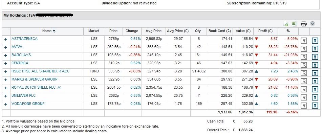Click total book cost 1,932.06
323x134 pixels.
225,112
